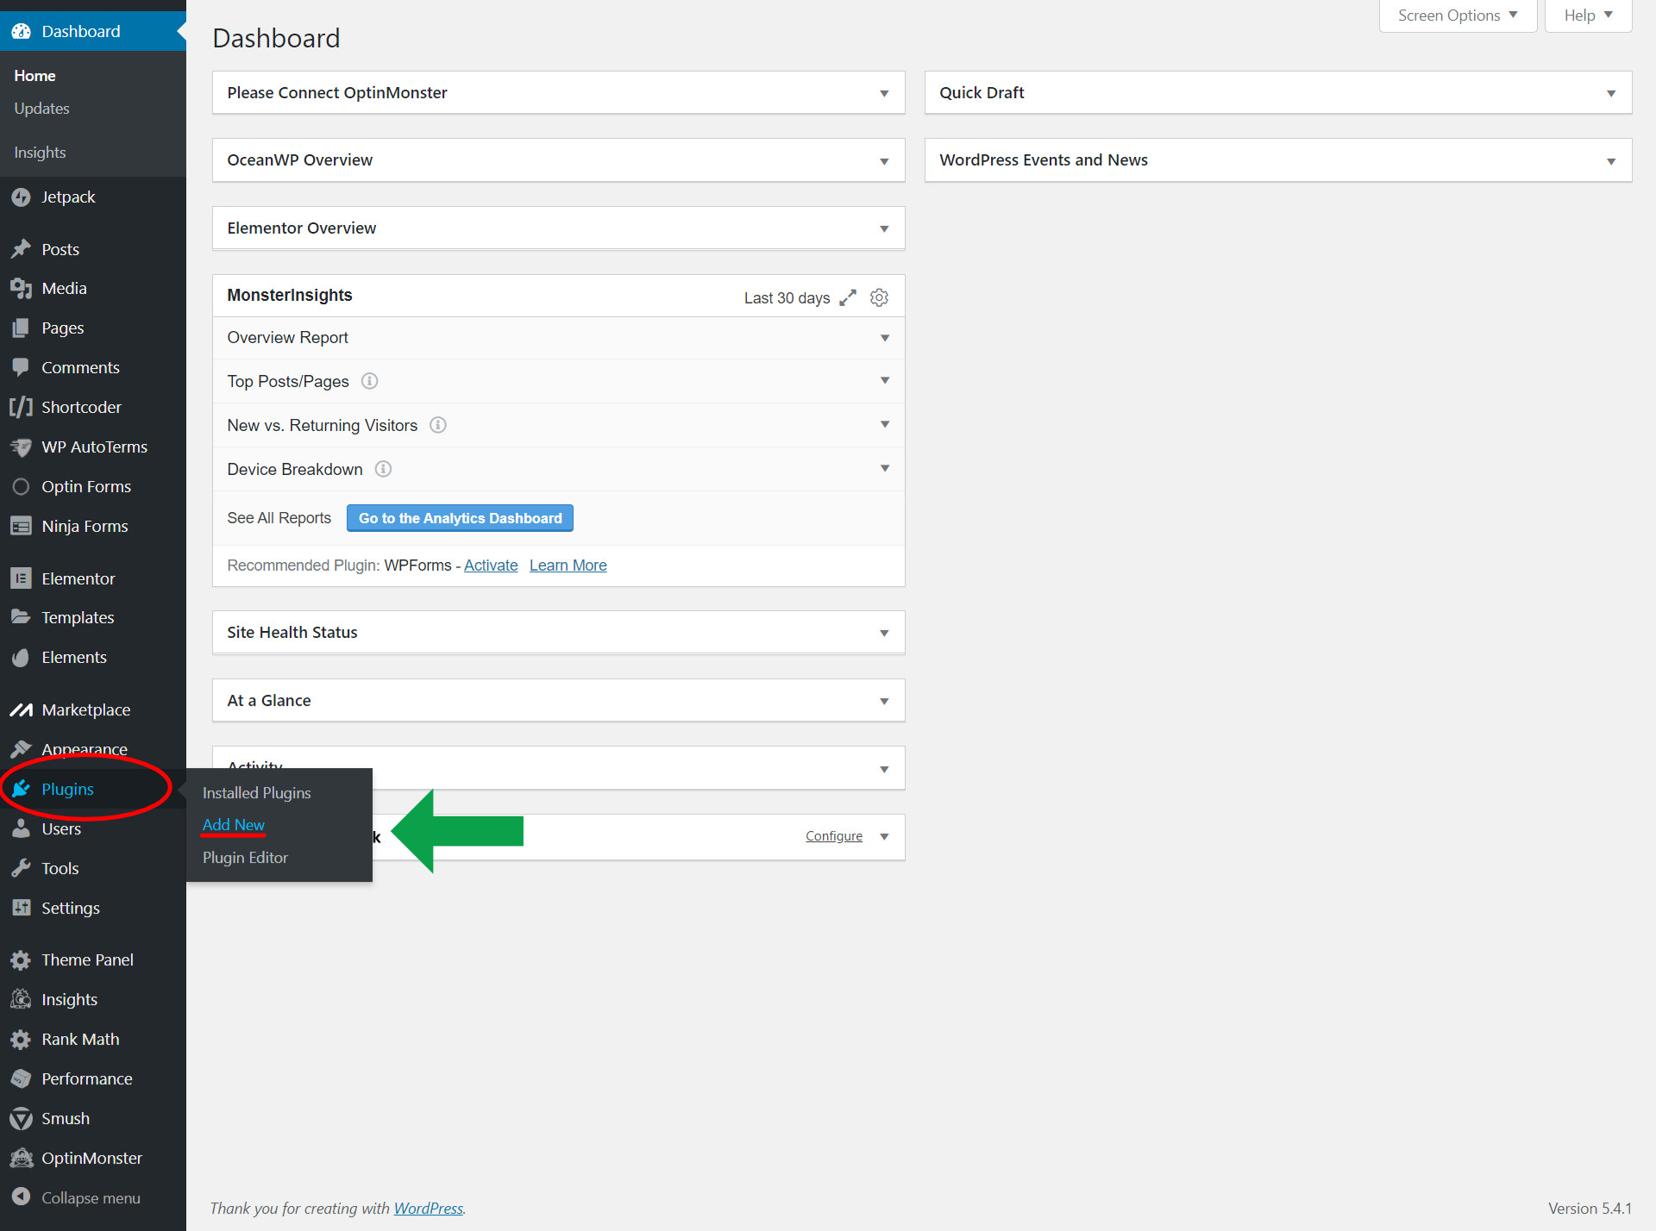Click the Media library icon
Screen dimensions: 1656x1231
click(21, 288)
